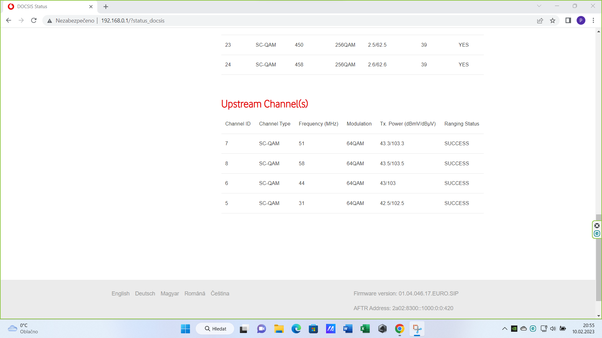
Task: Open the NVIDIA tray icon
Action: 514,329
